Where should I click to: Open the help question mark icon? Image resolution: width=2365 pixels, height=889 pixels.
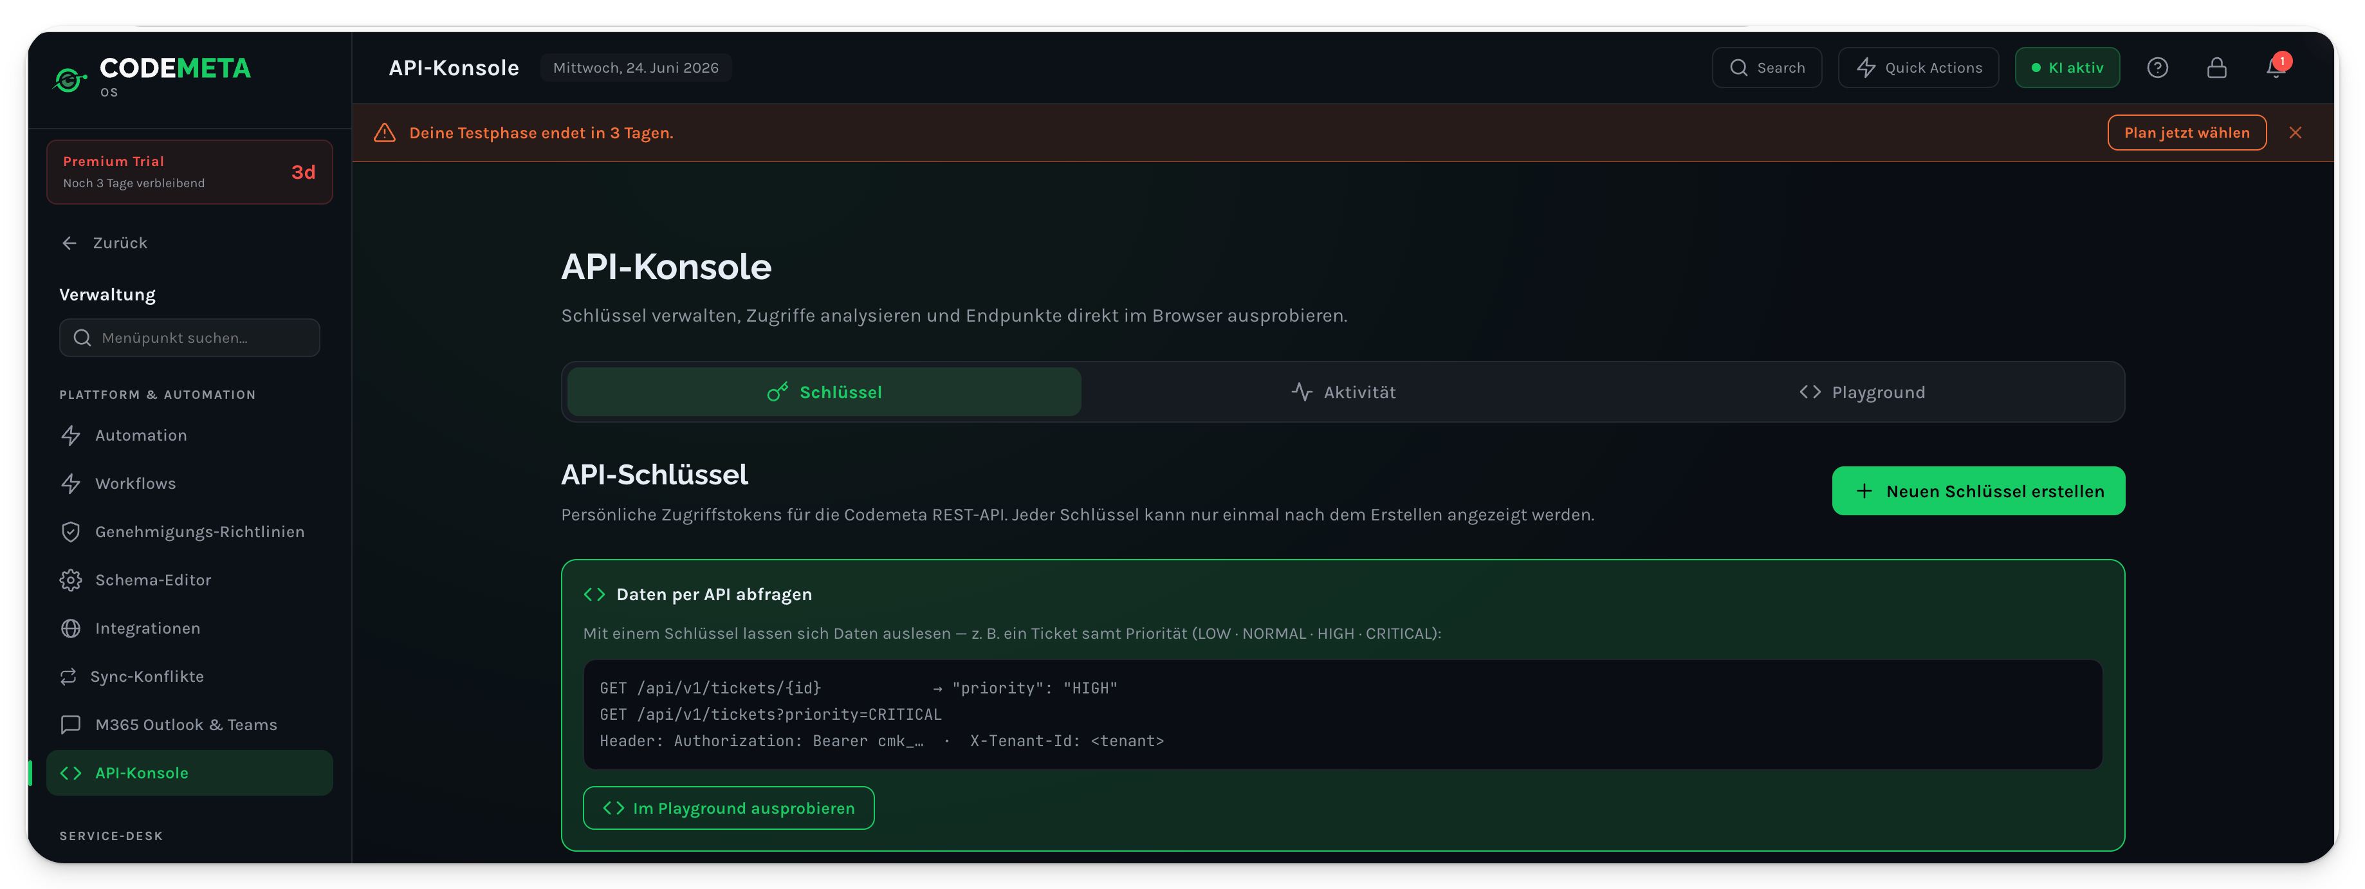tap(2157, 68)
